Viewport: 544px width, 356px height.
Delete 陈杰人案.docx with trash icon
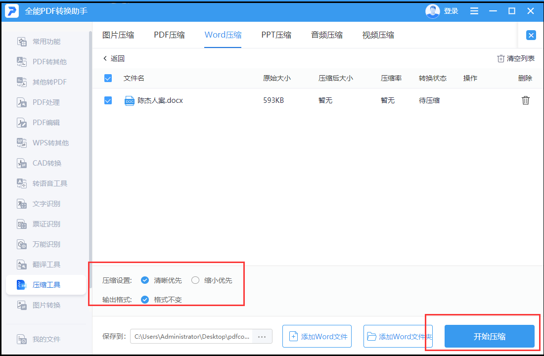click(525, 100)
